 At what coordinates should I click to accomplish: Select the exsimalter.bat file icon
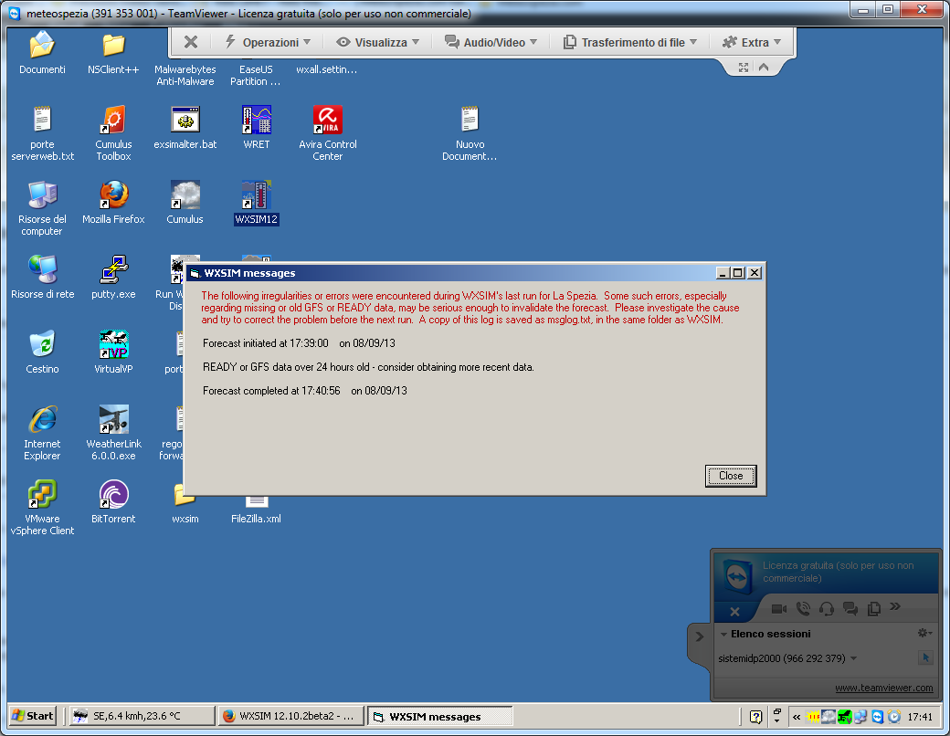pyautogui.click(x=185, y=120)
